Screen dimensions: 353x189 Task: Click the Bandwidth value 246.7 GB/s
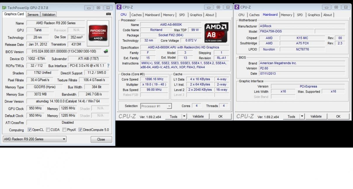[93, 94]
